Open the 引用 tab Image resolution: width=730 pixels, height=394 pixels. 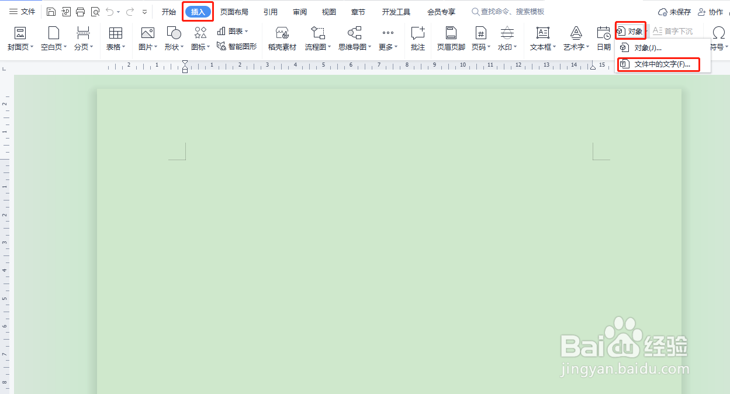pyautogui.click(x=271, y=12)
